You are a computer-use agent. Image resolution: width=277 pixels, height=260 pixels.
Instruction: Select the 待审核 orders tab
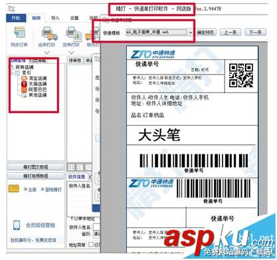(x=75, y=61)
